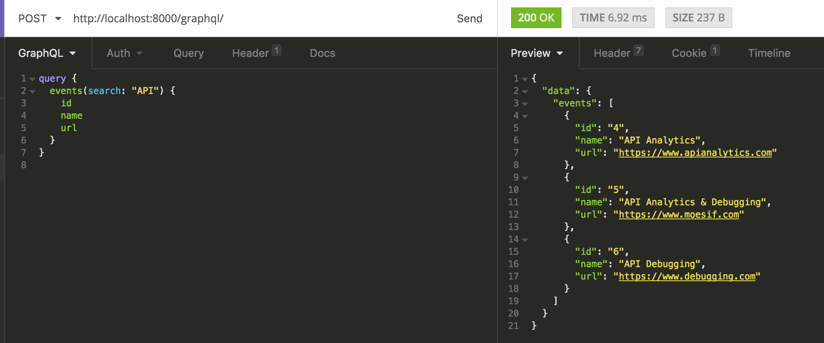Open the Preview response view dropdown

tap(537, 53)
